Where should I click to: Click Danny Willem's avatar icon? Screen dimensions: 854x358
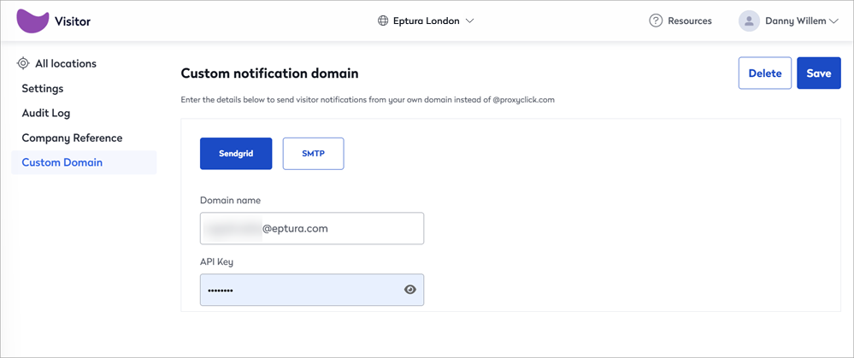click(749, 21)
